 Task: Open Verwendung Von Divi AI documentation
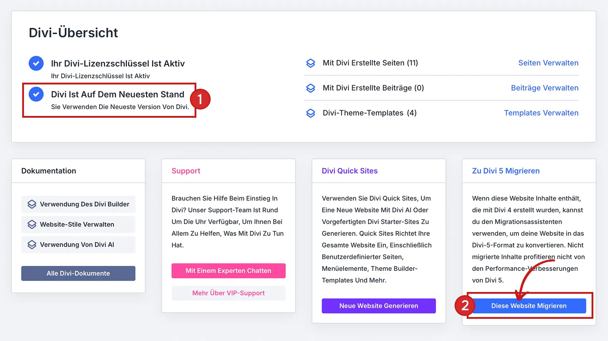(x=77, y=245)
